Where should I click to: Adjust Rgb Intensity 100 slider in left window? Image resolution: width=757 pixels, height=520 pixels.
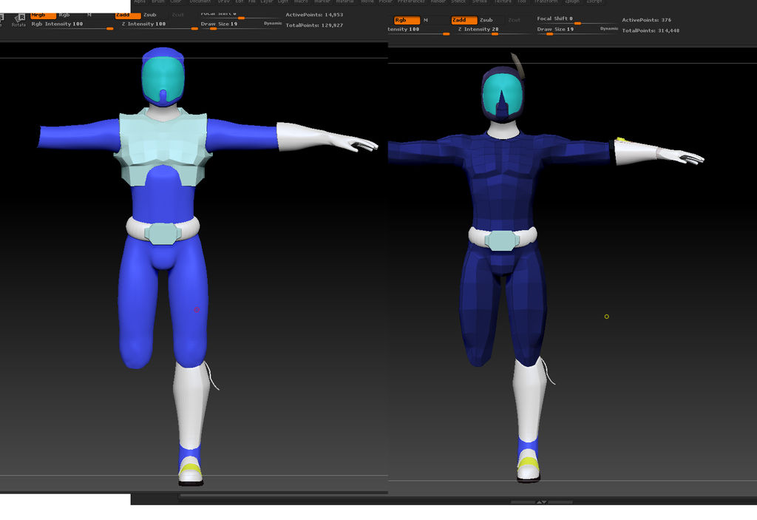click(x=72, y=24)
